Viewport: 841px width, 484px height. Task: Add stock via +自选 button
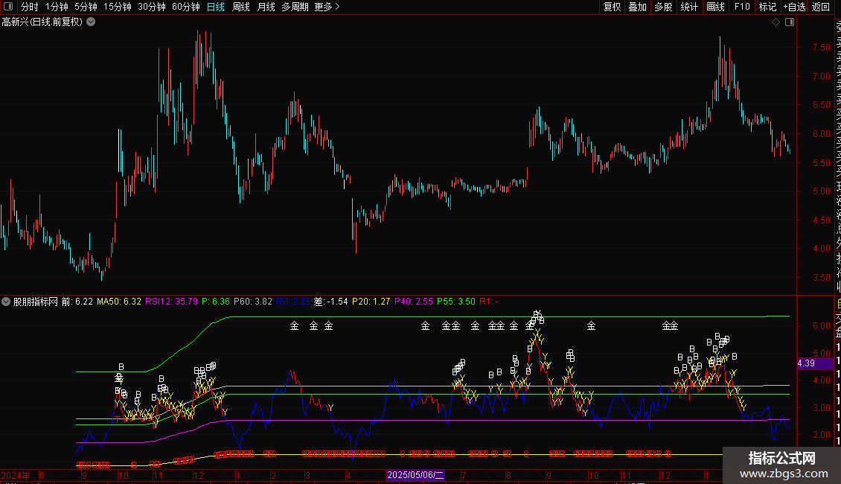click(x=794, y=7)
